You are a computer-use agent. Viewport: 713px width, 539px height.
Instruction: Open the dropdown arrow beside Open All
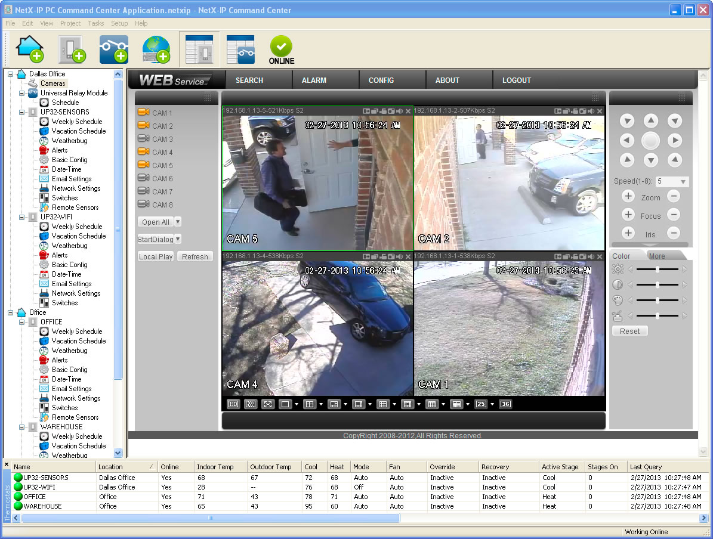(178, 221)
